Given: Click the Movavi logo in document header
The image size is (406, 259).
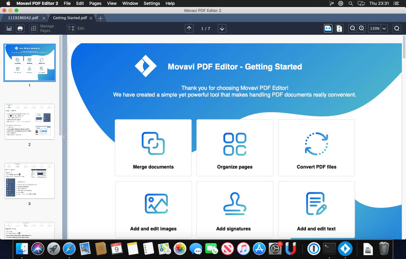Looking at the screenshot, I should (x=146, y=66).
